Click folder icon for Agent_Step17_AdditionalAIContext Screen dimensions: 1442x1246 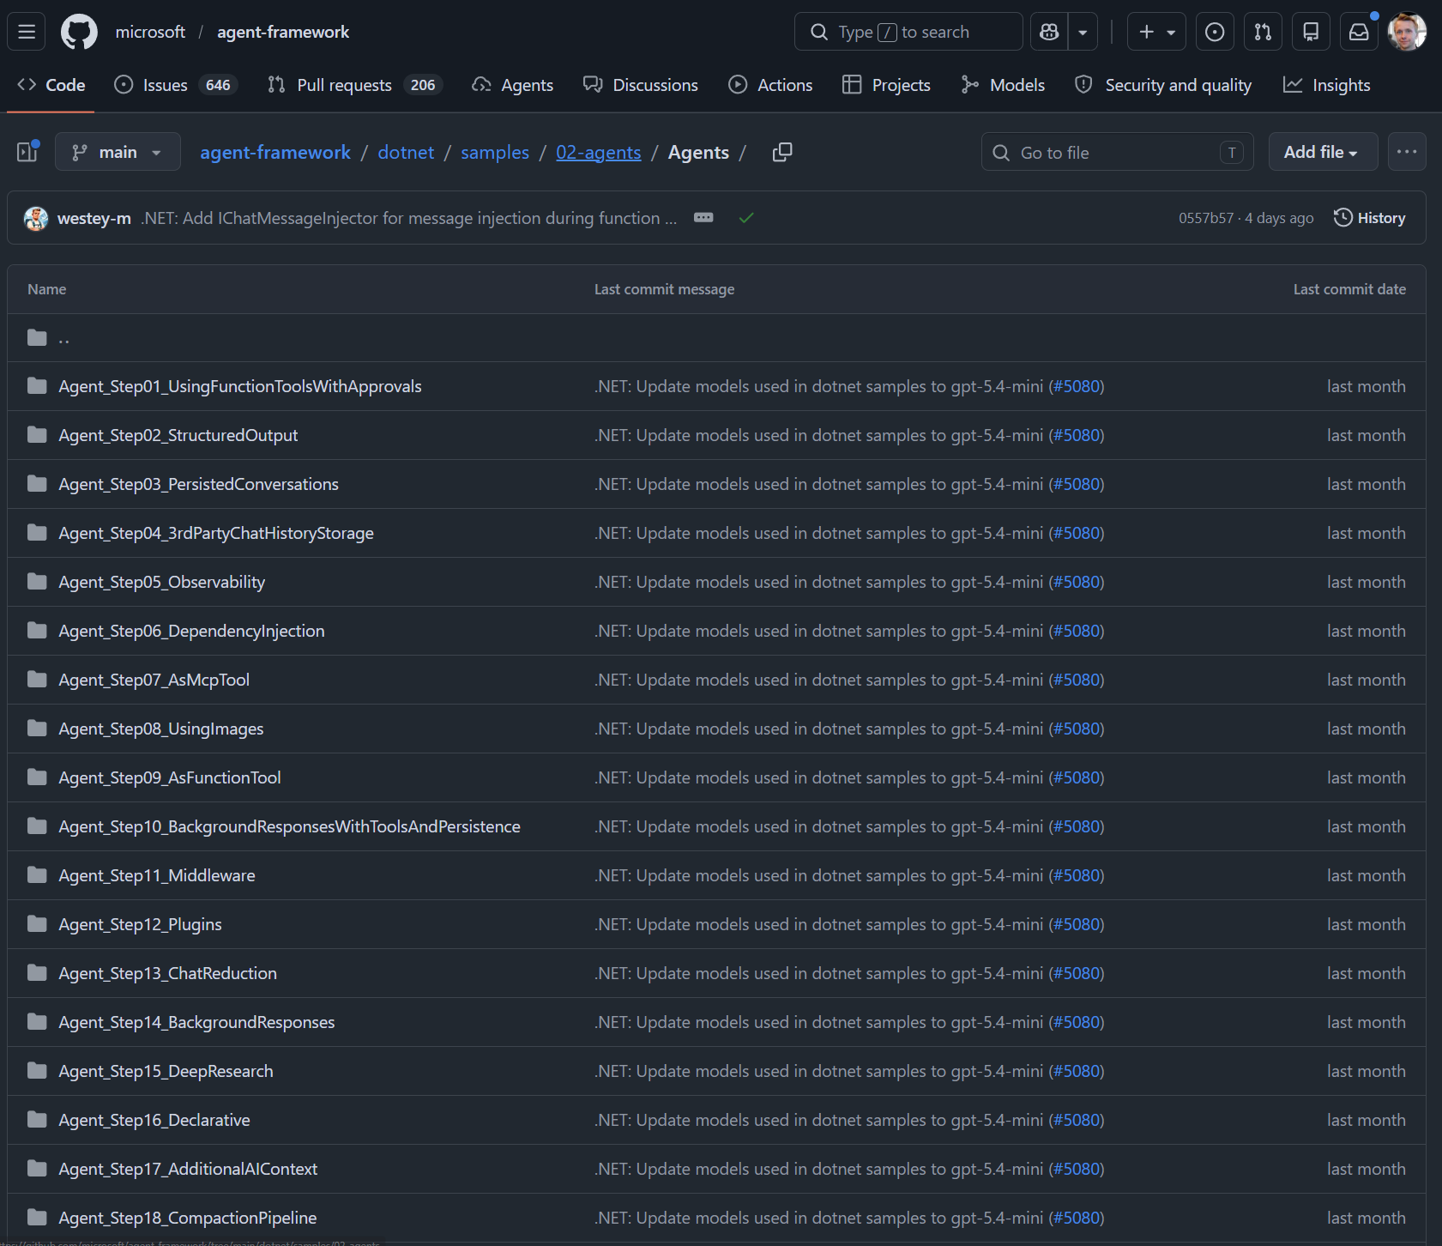(37, 1169)
